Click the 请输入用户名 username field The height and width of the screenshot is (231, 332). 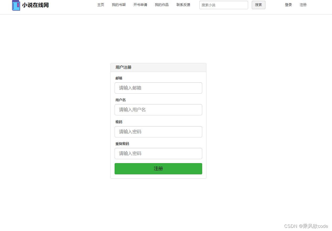coord(158,110)
